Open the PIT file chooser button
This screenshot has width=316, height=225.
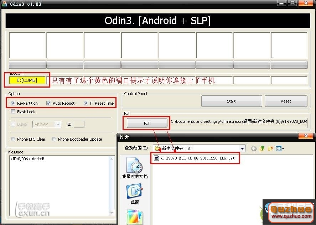[x=147, y=123]
